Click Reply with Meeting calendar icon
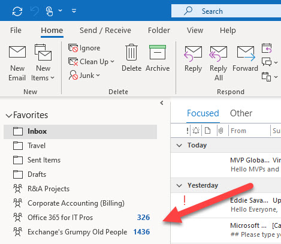 pos(267,48)
